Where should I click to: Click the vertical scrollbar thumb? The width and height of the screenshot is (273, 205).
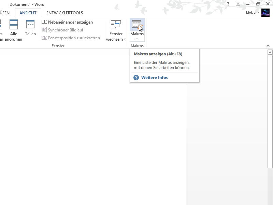coord(270,112)
